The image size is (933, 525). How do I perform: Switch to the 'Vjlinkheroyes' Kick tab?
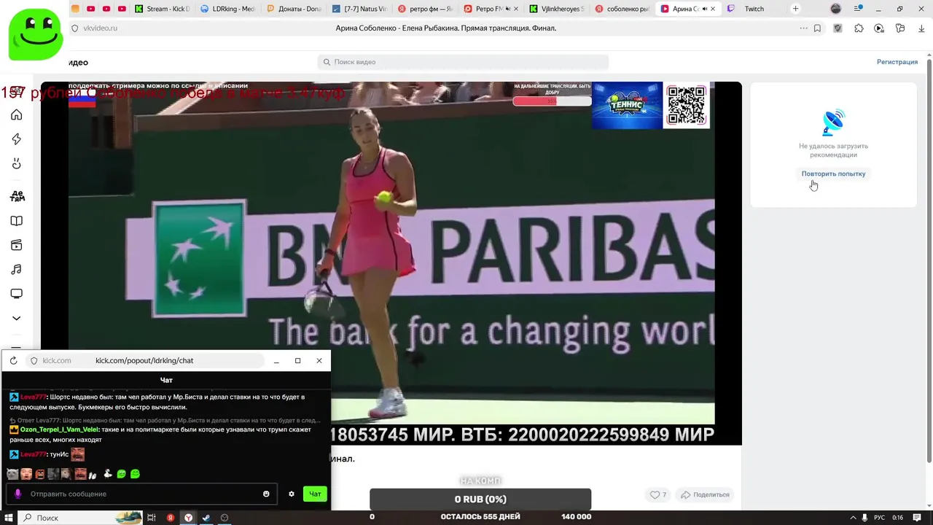pos(555,9)
